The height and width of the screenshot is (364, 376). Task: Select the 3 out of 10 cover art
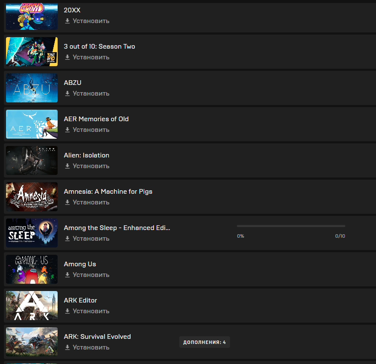pyautogui.click(x=32, y=52)
